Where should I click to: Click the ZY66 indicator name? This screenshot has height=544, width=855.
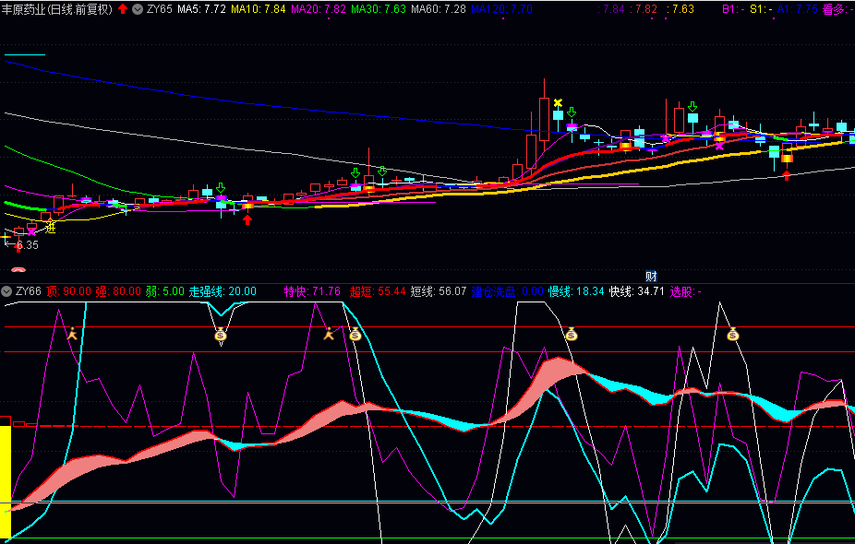(x=29, y=291)
